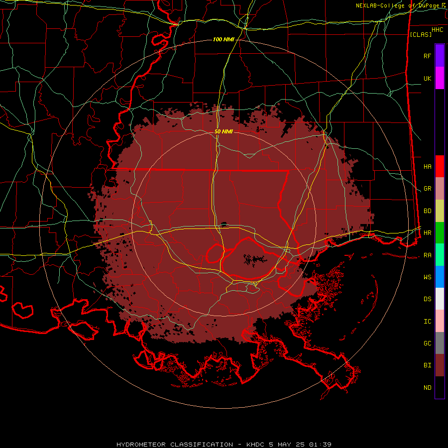The width and height of the screenshot is (448, 448).
Task: Click the '50 NMI' range ring label
Action: [x=224, y=131]
